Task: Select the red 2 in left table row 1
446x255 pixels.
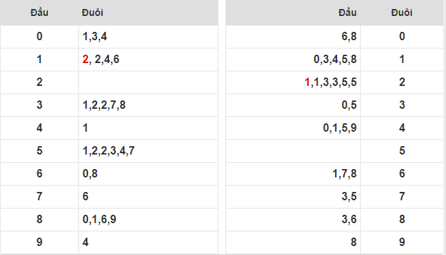Action: [85, 60]
